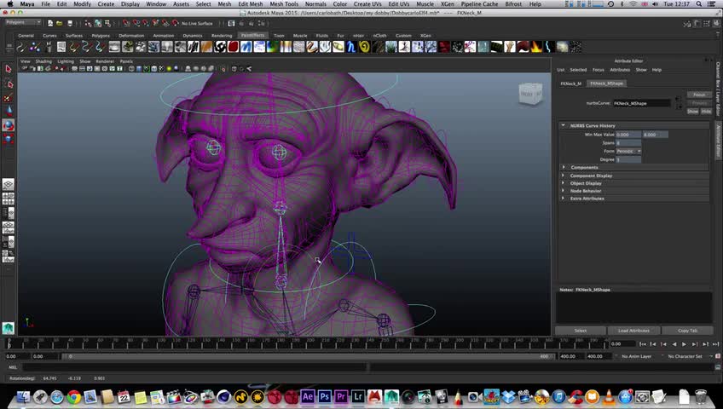Click the playback range slider bar
Image resolution: width=723 pixels, height=409 pixels.
[x=309, y=356]
